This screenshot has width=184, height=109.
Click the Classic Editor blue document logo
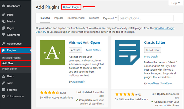(128, 53)
